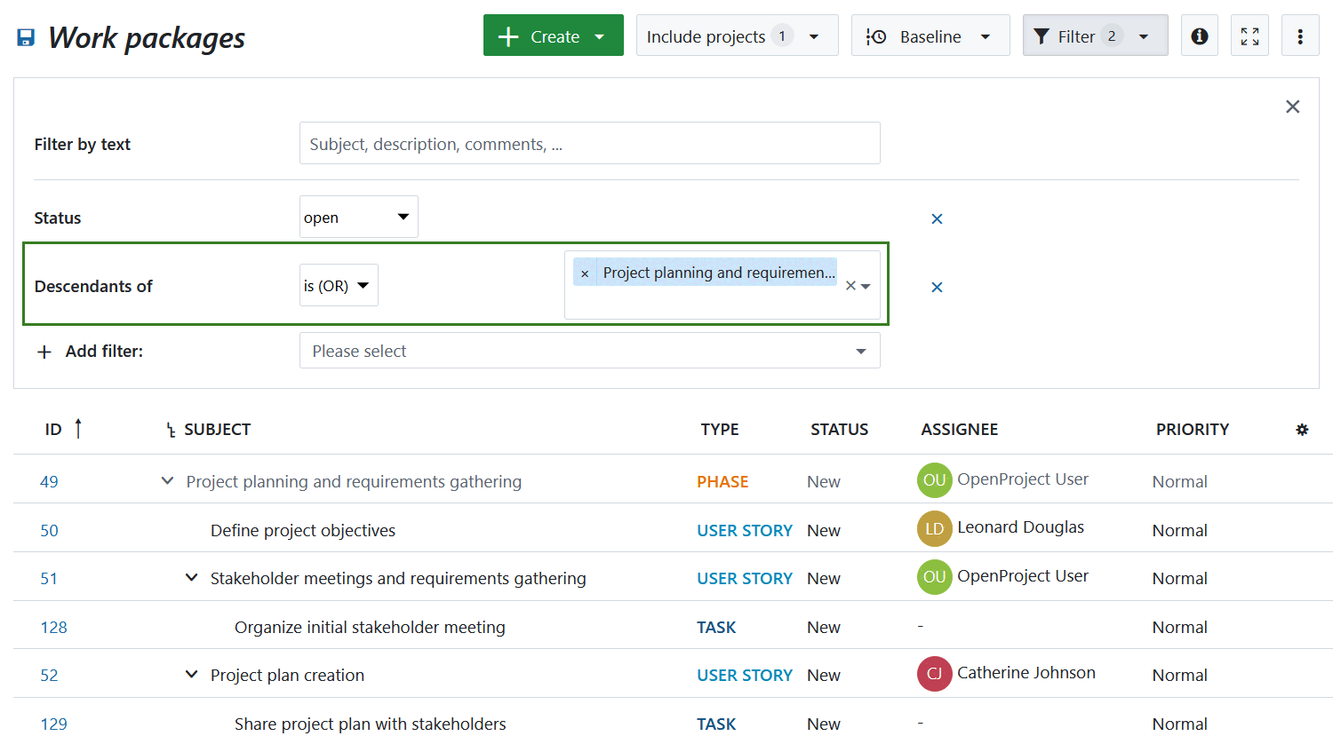This screenshot has width=1333, height=752.
Task: Open the Status filter dropdown showing open
Action: tap(358, 216)
